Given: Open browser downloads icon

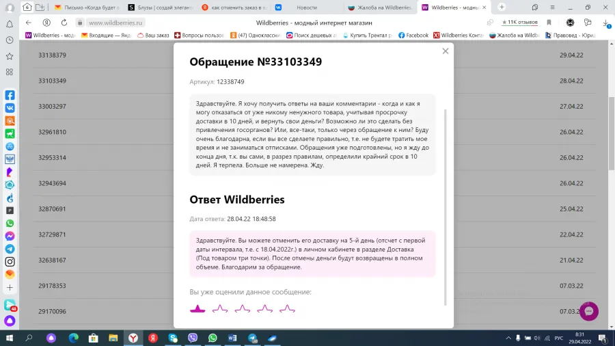Looking at the screenshot, I should [x=606, y=23].
